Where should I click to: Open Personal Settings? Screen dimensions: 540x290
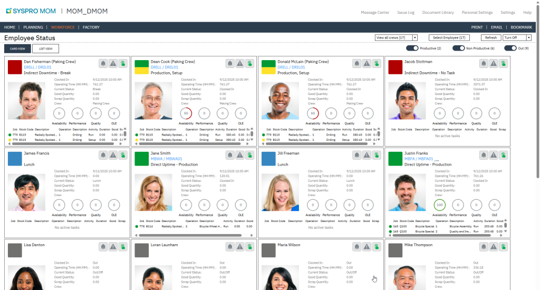[477, 13]
